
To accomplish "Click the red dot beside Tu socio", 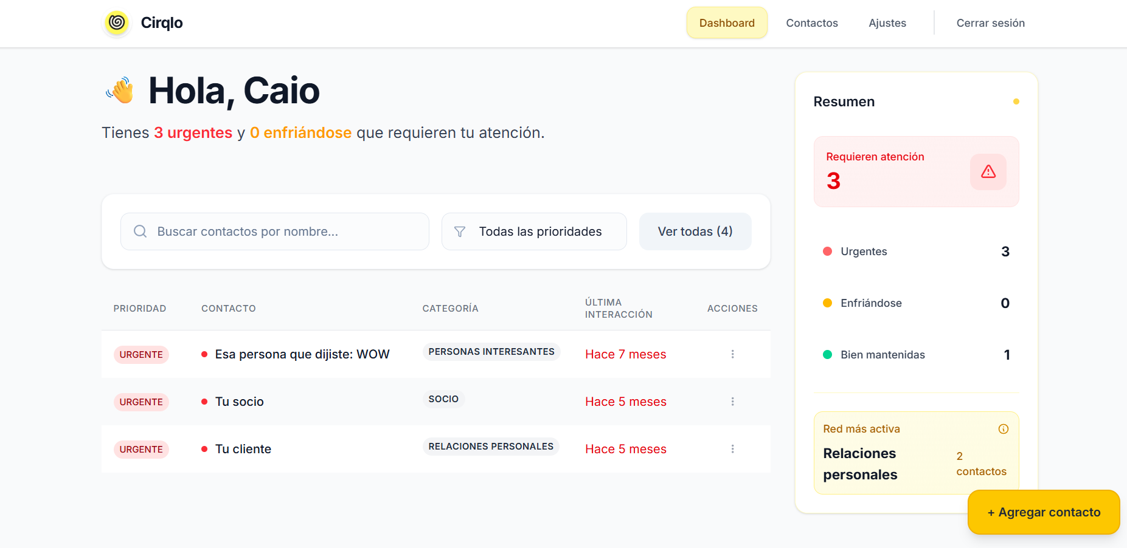I will click(x=204, y=402).
